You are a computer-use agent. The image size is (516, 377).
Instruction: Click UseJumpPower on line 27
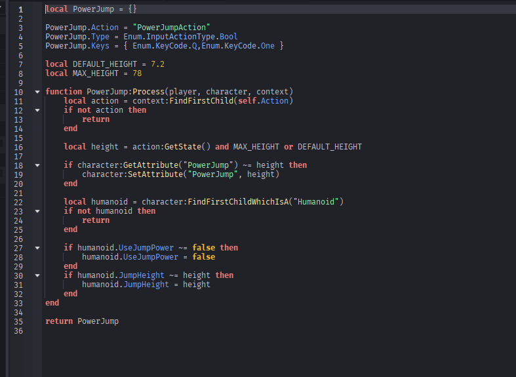146,247
